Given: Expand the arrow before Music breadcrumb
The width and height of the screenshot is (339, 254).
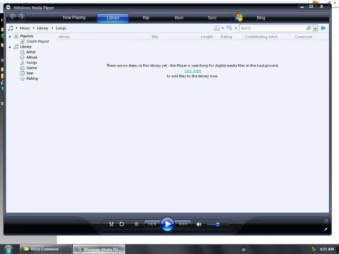Looking at the screenshot, I should tap(17, 28).
